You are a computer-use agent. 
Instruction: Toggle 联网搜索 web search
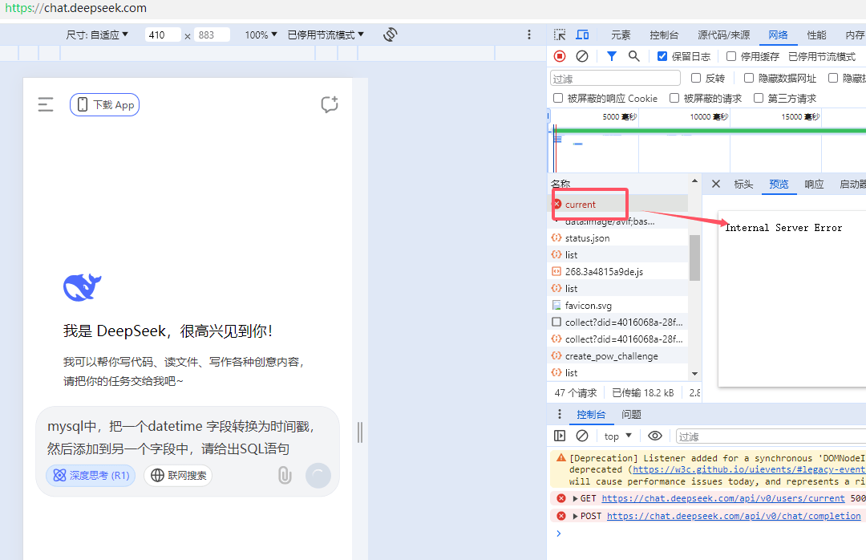click(x=178, y=476)
